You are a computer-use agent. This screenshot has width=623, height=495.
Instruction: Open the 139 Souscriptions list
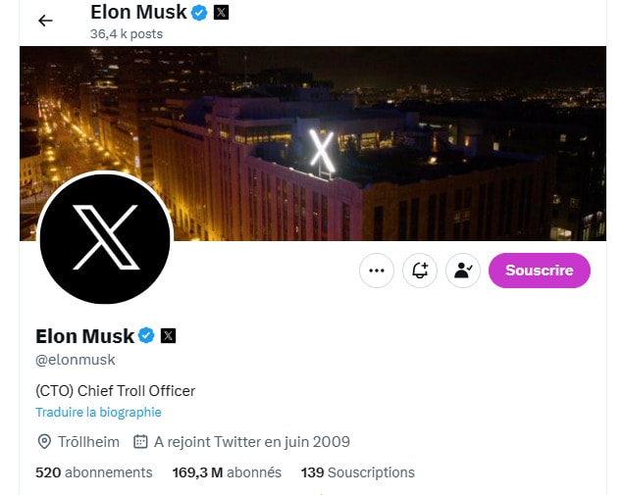pyautogui.click(x=358, y=472)
